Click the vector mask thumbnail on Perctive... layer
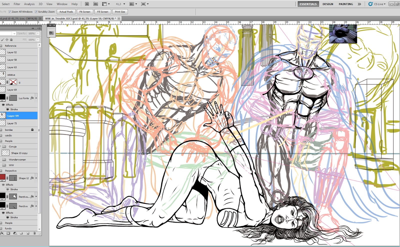The width and height of the screenshot is (400, 247). [x=13, y=196]
